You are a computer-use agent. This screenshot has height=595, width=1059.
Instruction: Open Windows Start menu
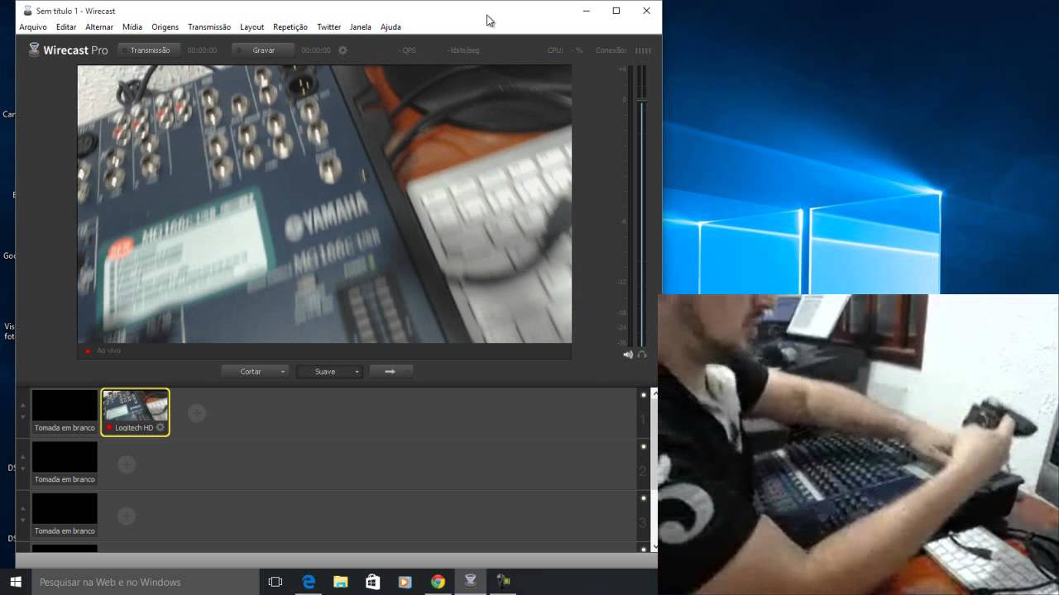(x=16, y=582)
